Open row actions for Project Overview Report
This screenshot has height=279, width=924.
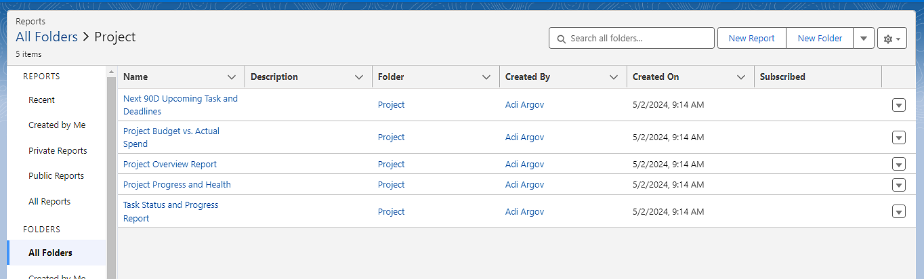click(x=898, y=164)
